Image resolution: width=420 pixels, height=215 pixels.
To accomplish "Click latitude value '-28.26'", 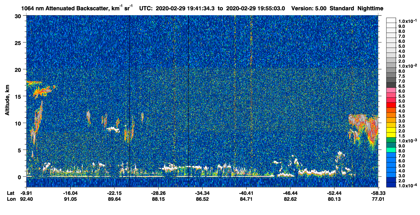I will click(158, 193).
